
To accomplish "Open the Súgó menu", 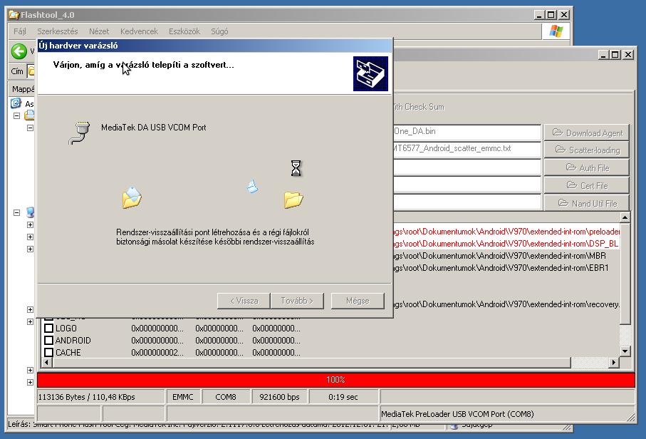I will (219, 31).
